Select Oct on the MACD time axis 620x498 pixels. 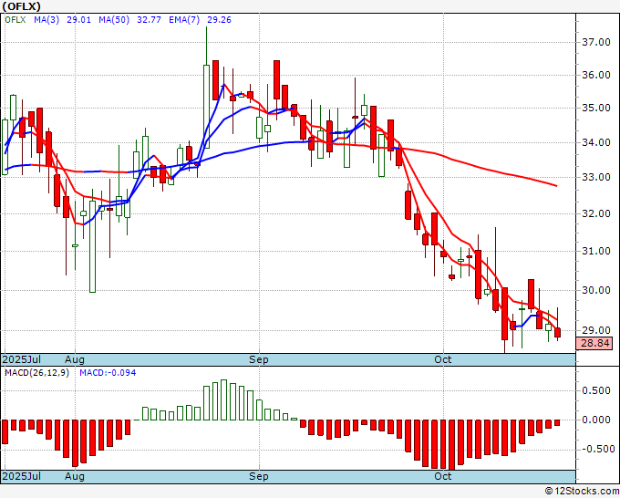pyautogui.click(x=443, y=476)
